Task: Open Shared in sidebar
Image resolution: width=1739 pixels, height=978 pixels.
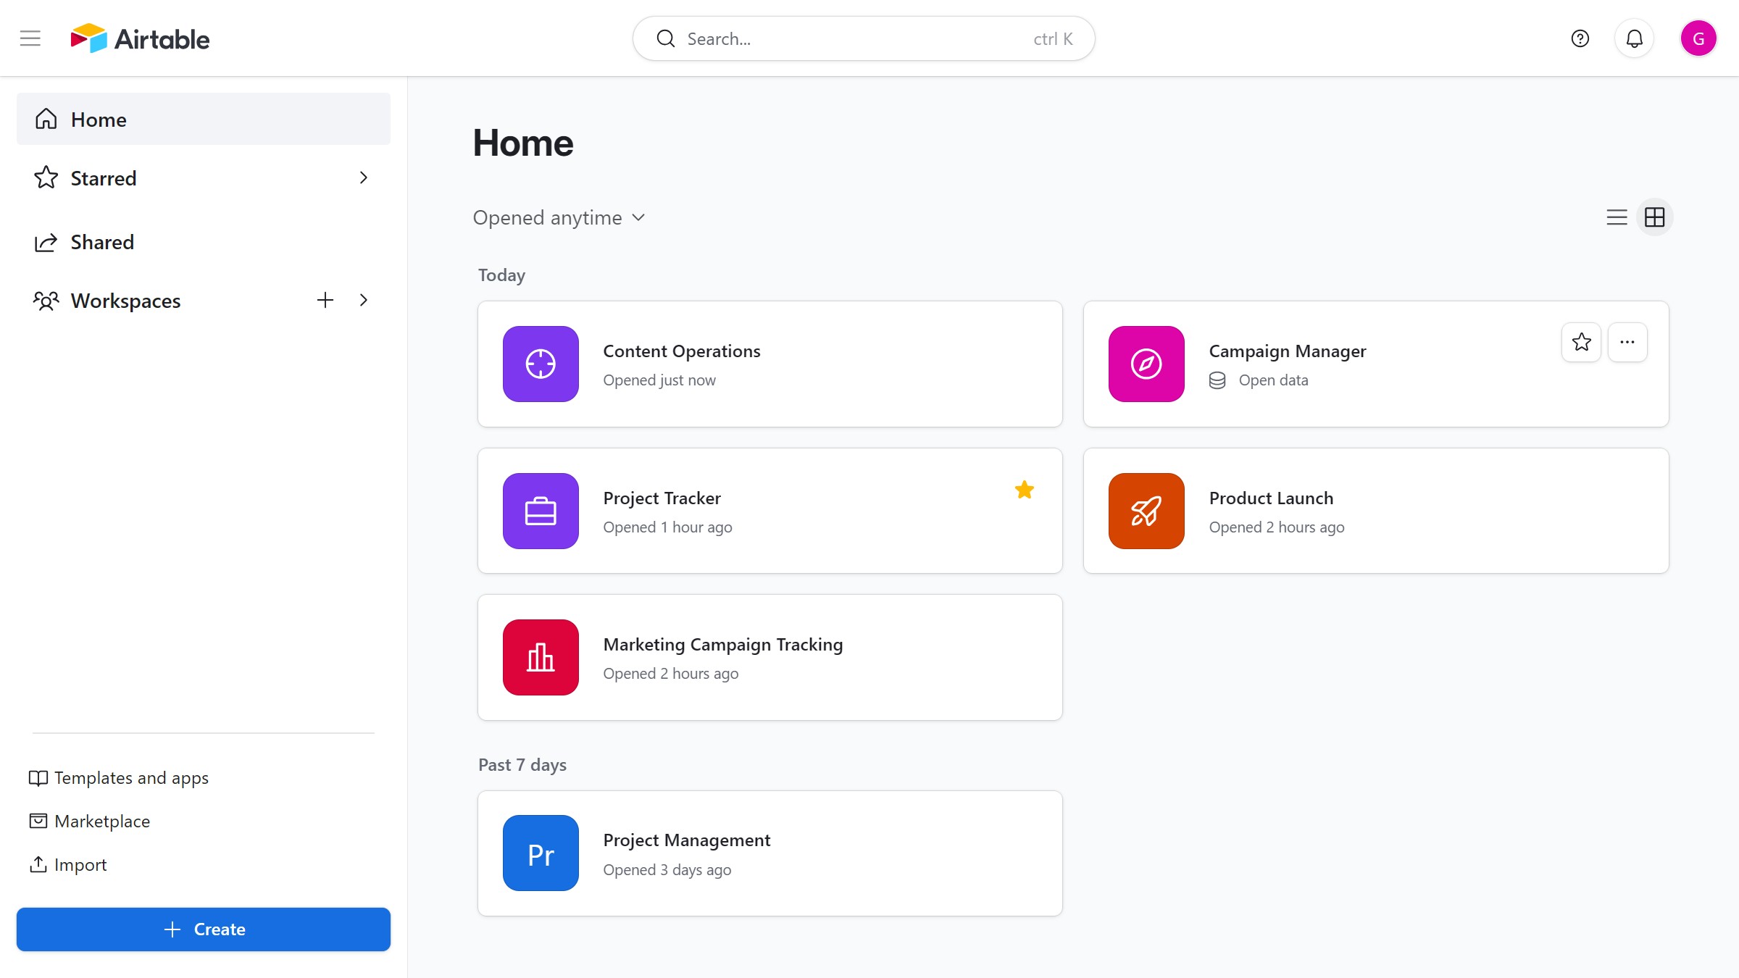Action: point(204,242)
